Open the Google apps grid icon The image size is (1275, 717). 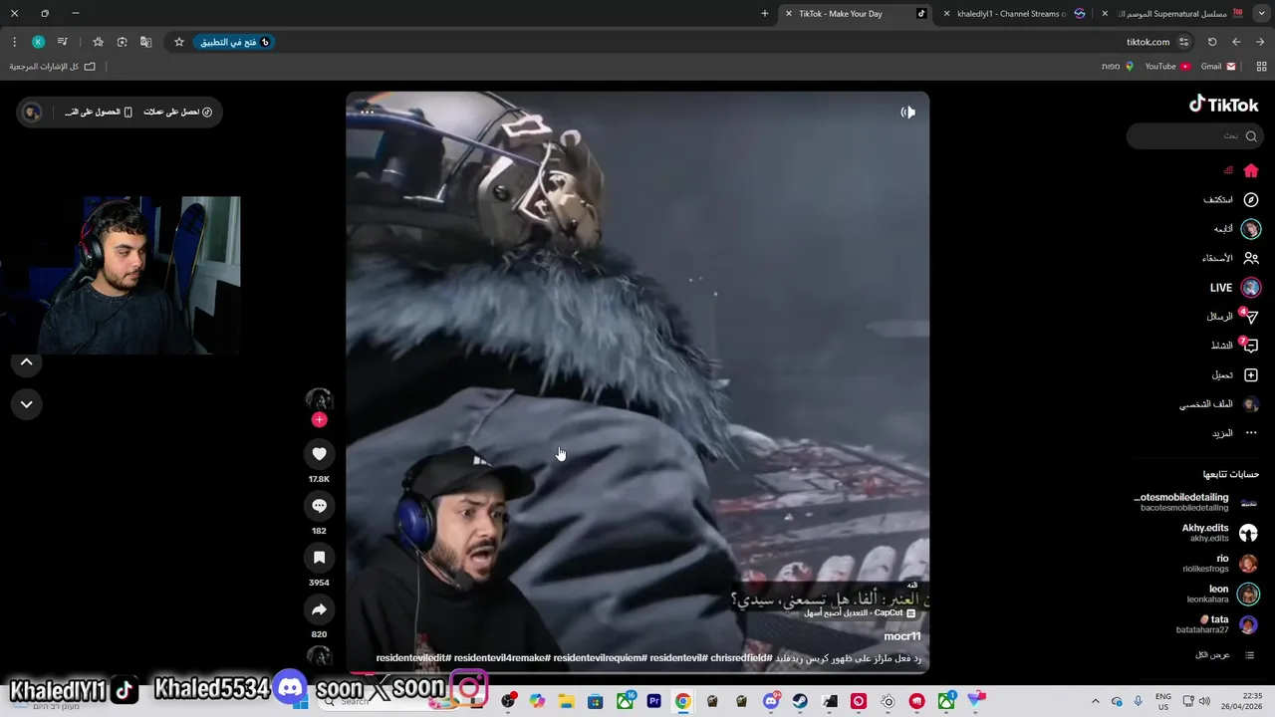point(1262,67)
